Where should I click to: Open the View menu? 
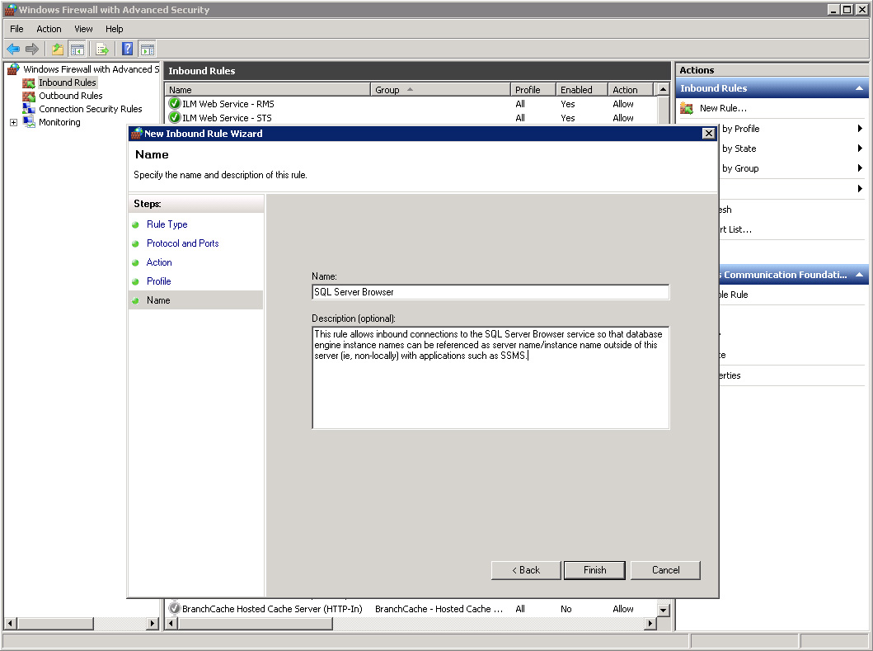click(x=83, y=29)
